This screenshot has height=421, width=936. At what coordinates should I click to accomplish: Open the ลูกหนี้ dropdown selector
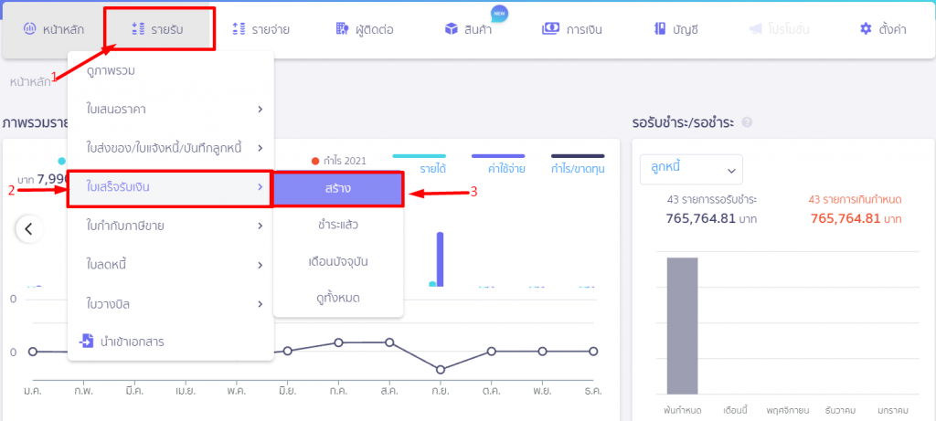[x=692, y=169]
